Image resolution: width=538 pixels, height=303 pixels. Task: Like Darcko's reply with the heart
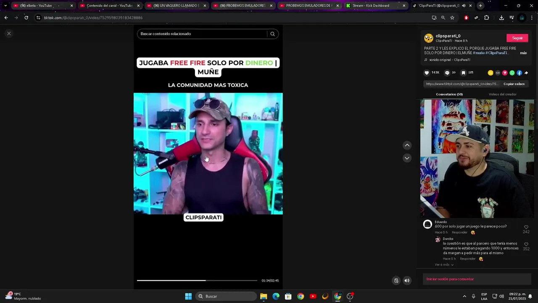click(x=526, y=244)
